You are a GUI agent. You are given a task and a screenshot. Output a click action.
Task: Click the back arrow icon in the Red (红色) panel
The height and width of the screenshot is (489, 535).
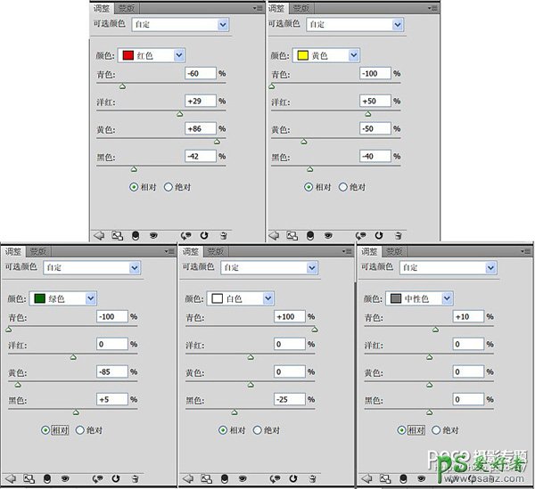click(99, 235)
